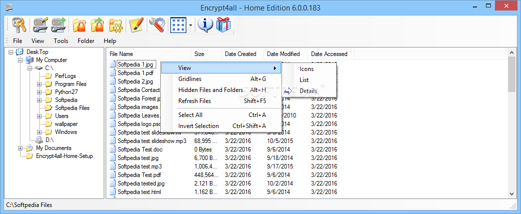This screenshot has height=214, width=521.
Task: Select file Softpedia 2.jpg
Action: click(x=135, y=81)
